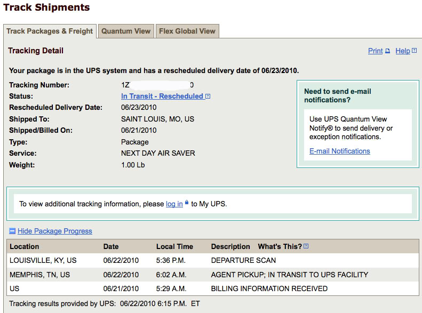This screenshot has height=313, width=422.
Task: Open the Help link
Action: (x=403, y=51)
